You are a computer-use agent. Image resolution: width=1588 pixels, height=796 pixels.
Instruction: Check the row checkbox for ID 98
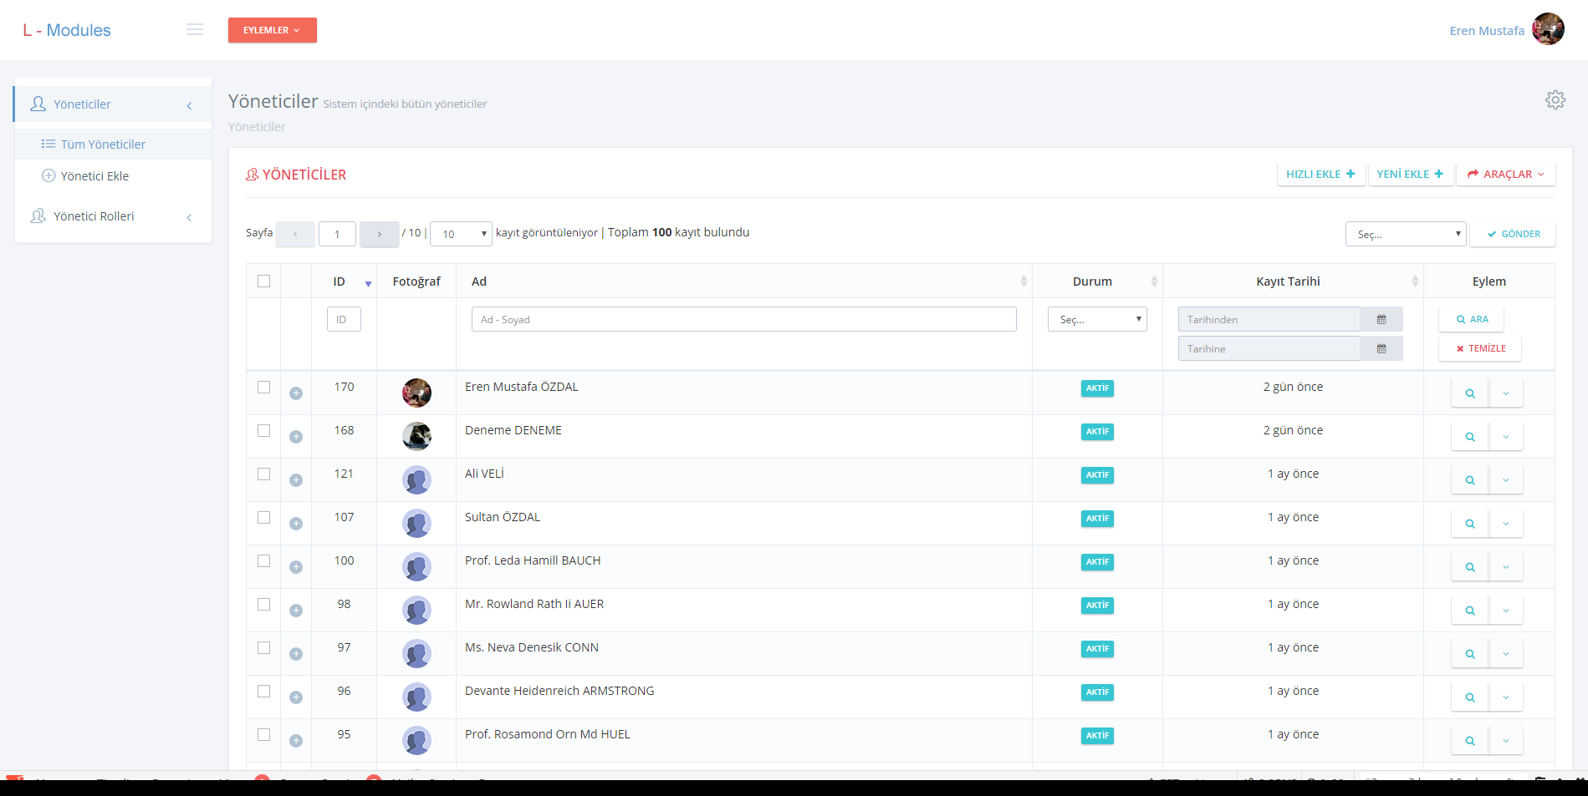264,605
